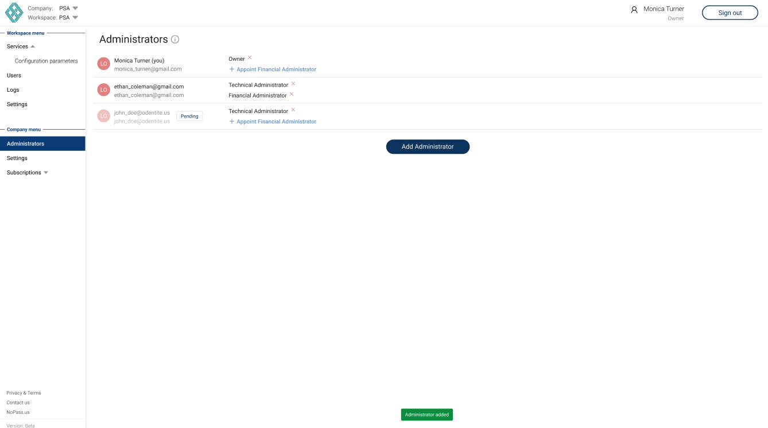The height and width of the screenshot is (428, 768).
Task: Remove Technical Administrator role from john_doe
Action: point(293,110)
